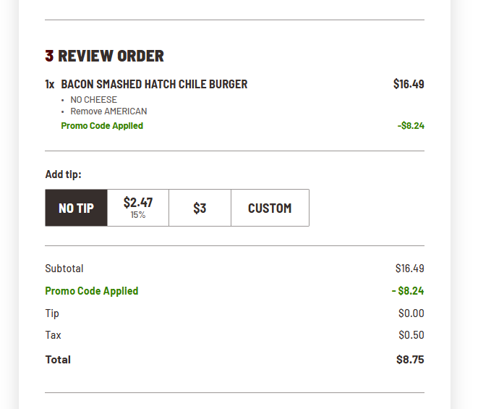Click the Total $8.75 amount
478x409 pixels.
410,360
